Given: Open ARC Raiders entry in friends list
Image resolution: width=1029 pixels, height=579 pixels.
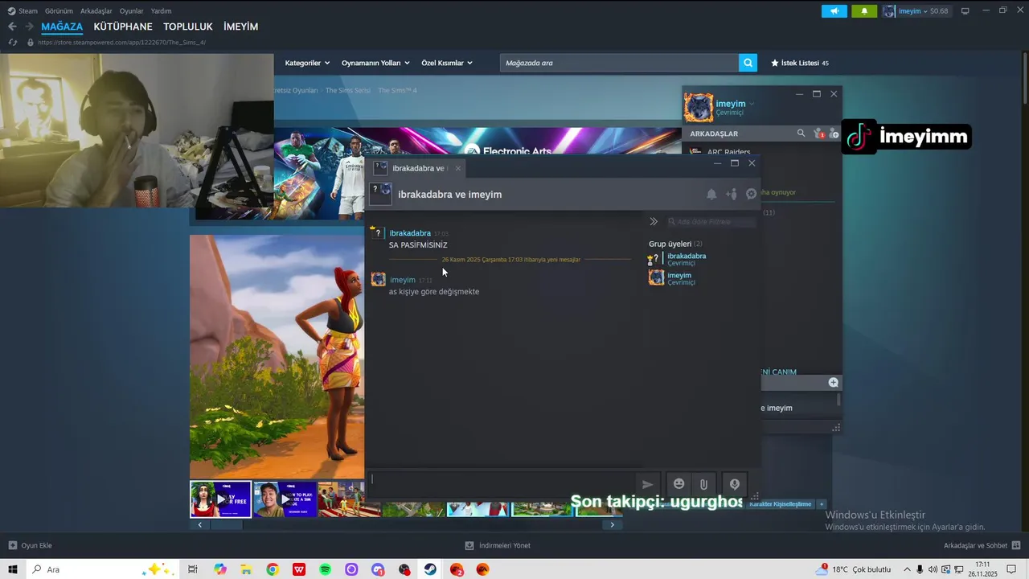Looking at the screenshot, I should pos(728,152).
